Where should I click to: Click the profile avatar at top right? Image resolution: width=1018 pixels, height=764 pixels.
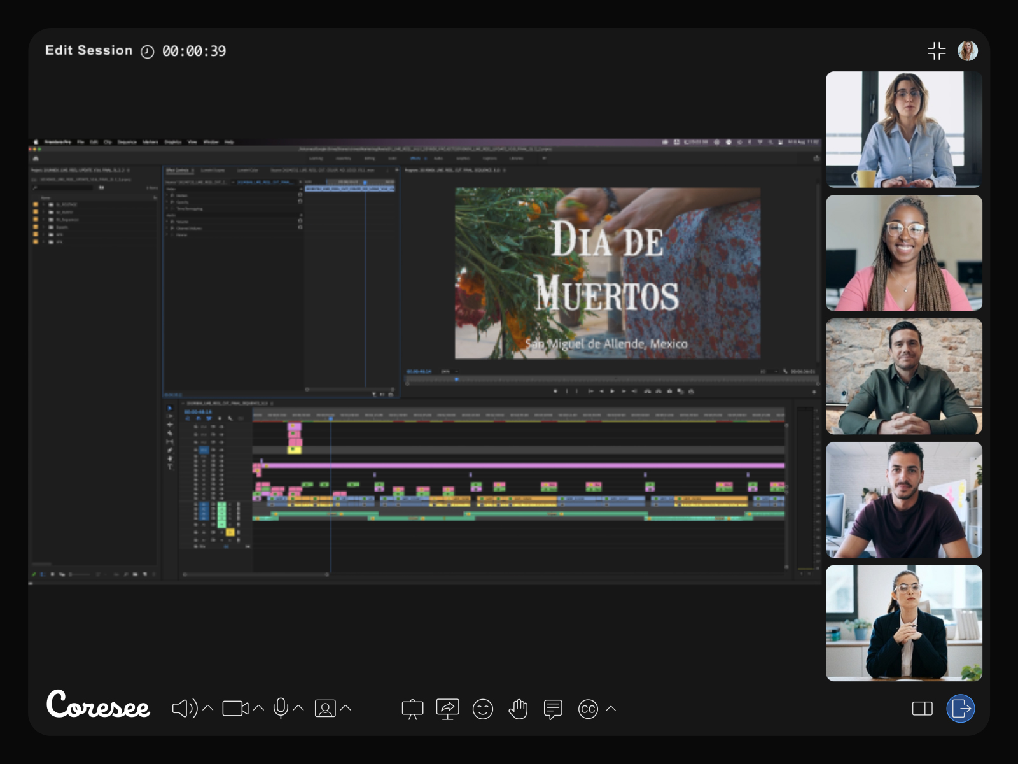(x=968, y=51)
